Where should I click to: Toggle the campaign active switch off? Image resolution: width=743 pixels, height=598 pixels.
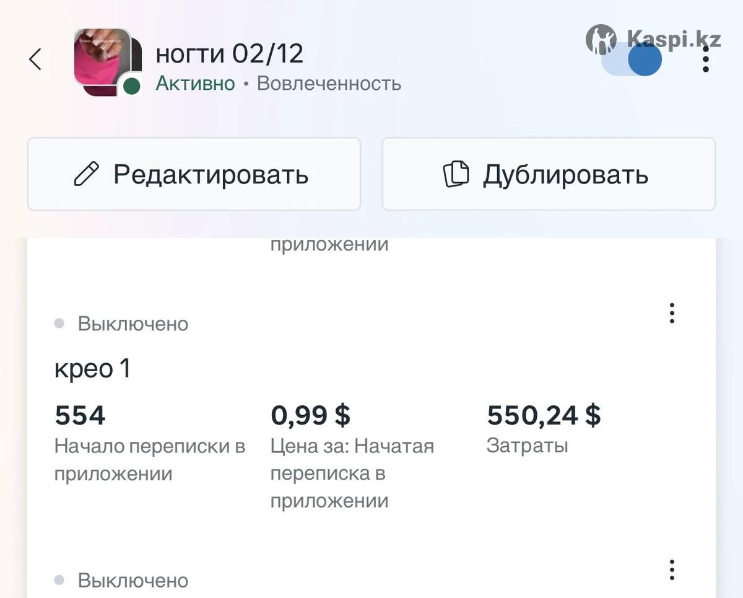pyautogui.click(x=632, y=60)
